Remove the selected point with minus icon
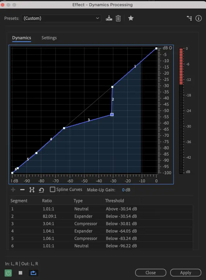Viewport: 206px width, 280px height. (22, 190)
